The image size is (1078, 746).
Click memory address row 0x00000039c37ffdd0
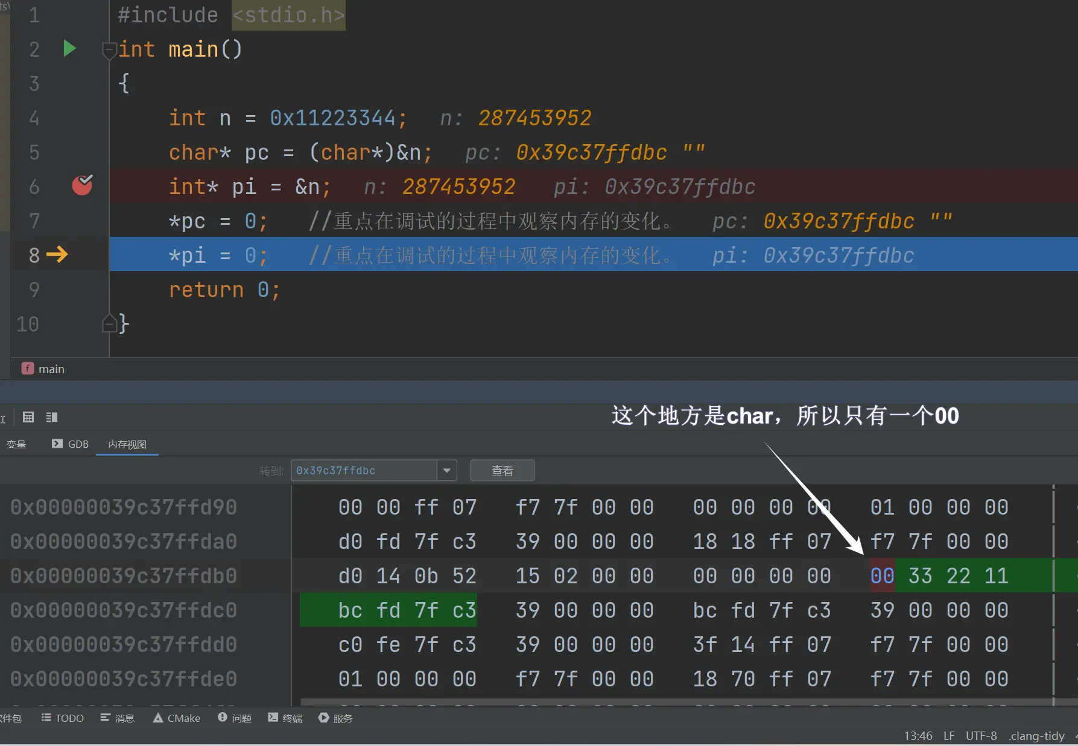[124, 644]
